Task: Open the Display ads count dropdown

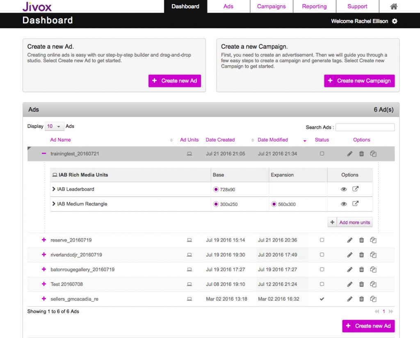Action: coord(54,126)
